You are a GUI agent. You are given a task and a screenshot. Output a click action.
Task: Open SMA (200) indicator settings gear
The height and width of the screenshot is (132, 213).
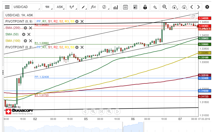(25, 28)
